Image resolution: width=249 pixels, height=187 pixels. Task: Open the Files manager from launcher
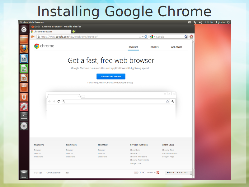coord(24,39)
